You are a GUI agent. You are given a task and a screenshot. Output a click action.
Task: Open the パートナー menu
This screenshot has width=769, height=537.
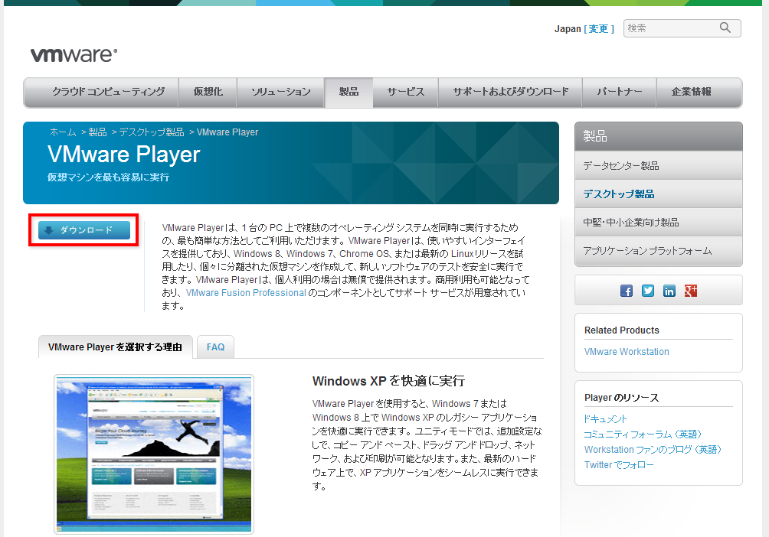(x=620, y=92)
